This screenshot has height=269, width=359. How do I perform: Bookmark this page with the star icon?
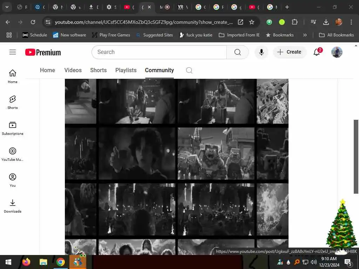[x=252, y=22]
